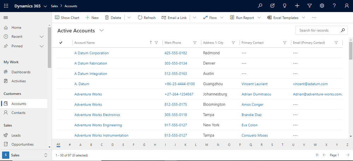Filter the Account Name column
Viewport: 353px width, 161px height.
coord(156,43)
